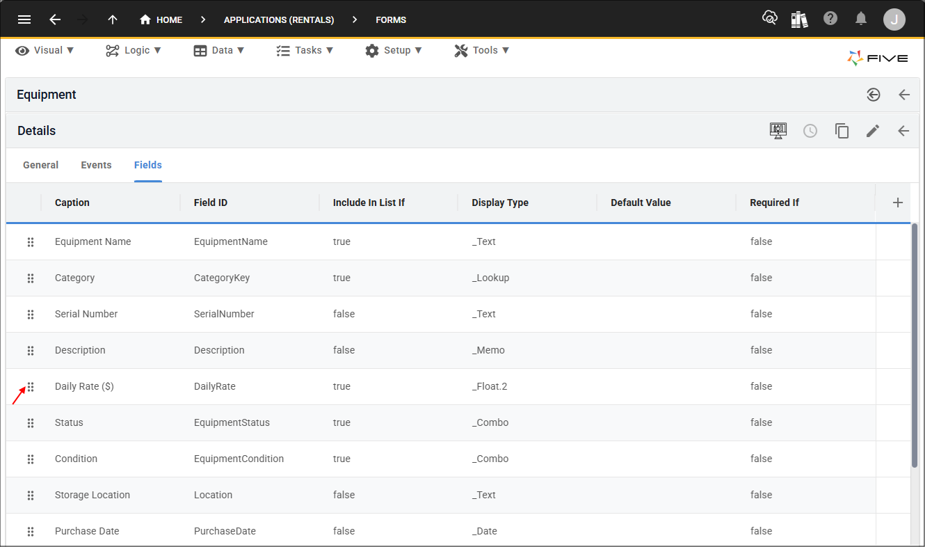Open FORMS breadcrumb
This screenshot has width=925, height=547.
pos(391,19)
